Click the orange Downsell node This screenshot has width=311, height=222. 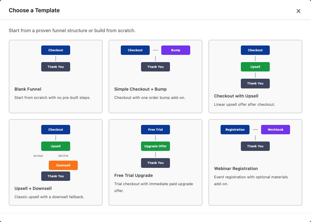(x=63, y=165)
